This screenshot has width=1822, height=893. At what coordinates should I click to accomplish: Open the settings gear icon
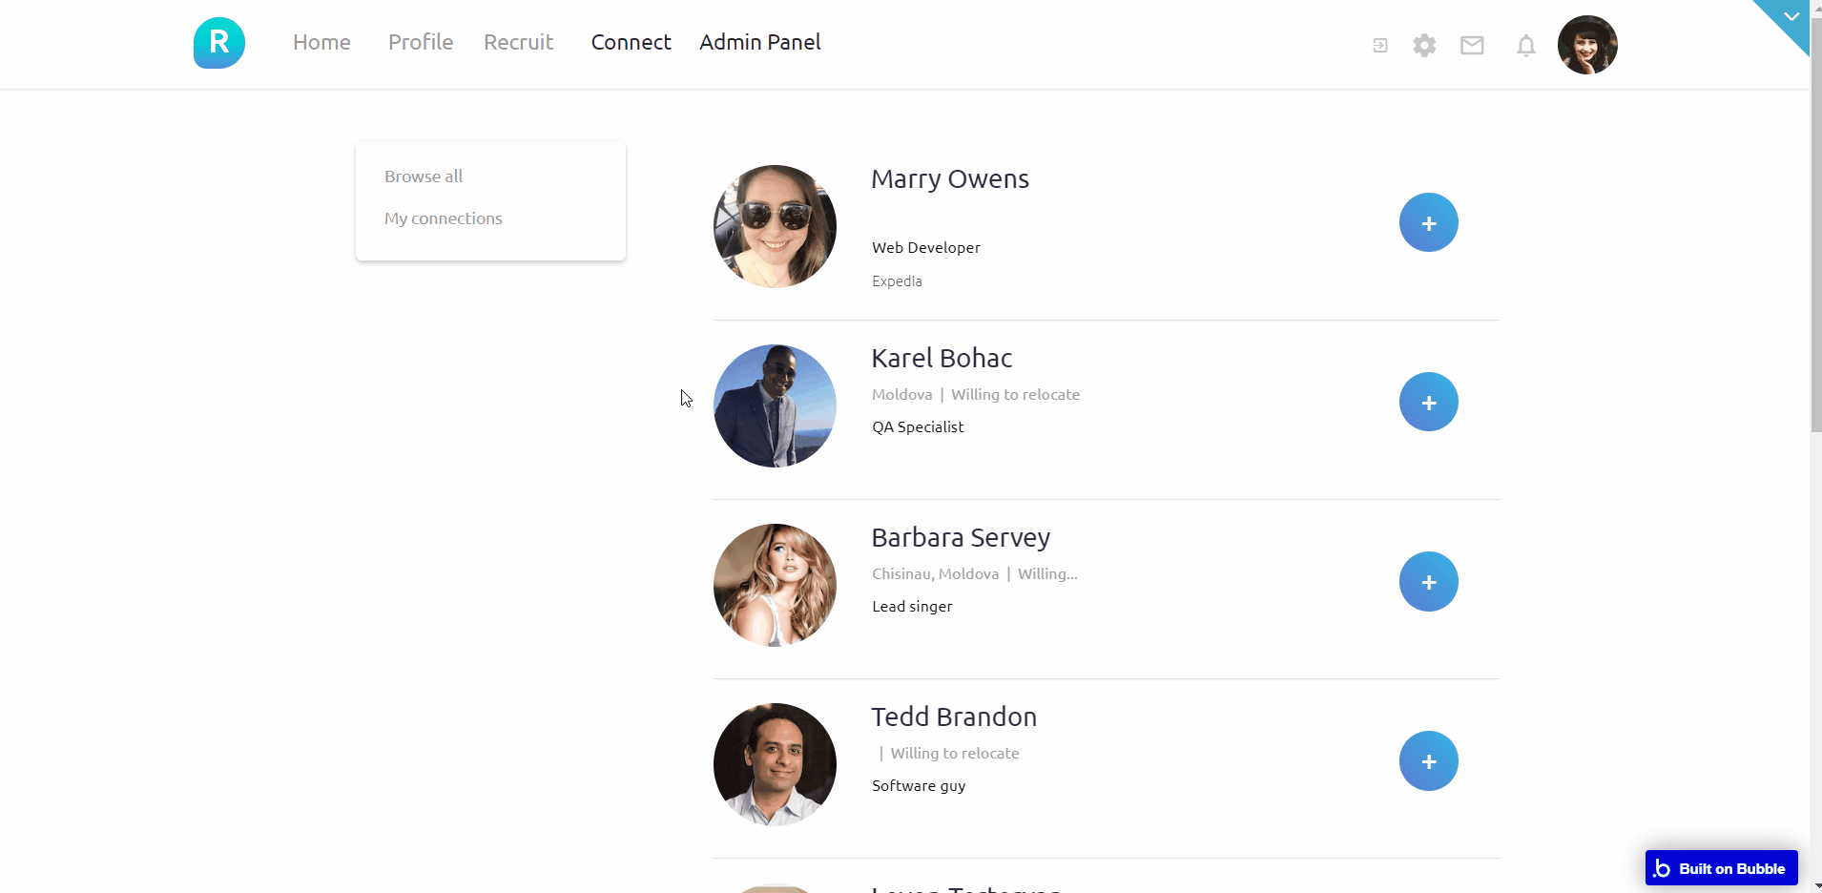(1424, 46)
